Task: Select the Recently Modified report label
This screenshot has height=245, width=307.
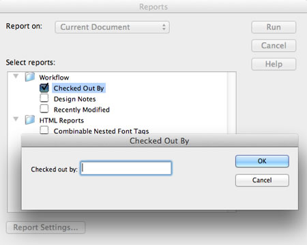Action: [x=82, y=110]
